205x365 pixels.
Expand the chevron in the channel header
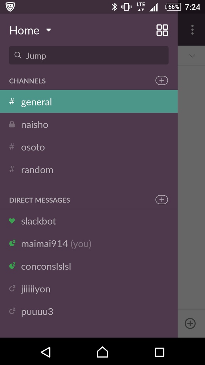192,56
